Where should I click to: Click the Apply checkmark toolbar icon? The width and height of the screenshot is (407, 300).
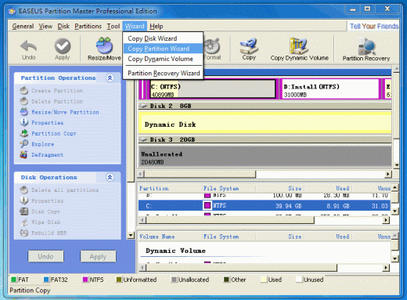pos(63,46)
